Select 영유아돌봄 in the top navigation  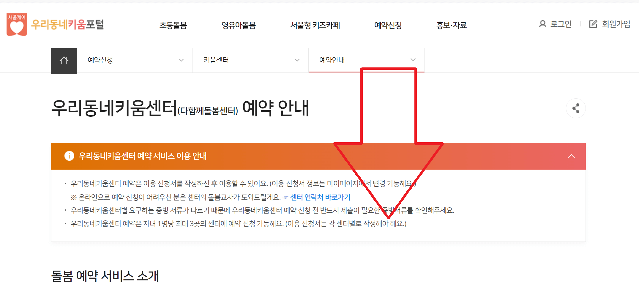(x=239, y=26)
